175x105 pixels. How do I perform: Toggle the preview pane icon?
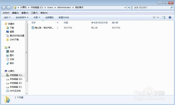[x=164, y=17]
